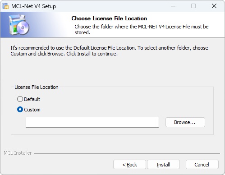Go back with the < Back button
This screenshot has height=175, width=225.
pyautogui.click(x=129, y=165)
